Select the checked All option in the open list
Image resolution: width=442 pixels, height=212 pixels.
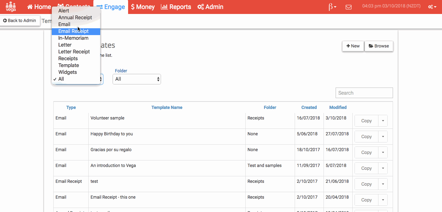[x=76, y=79]
